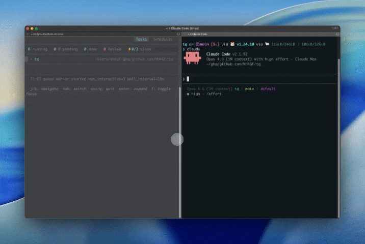Viewport: 365px width, 244px height.
Task: Expand the tq queue row arrow
Action: point(31,59)
